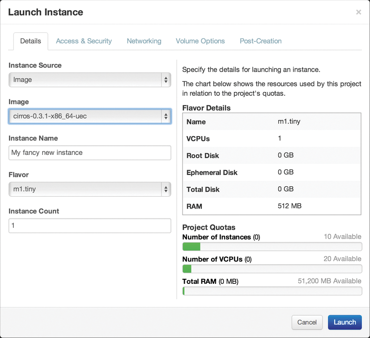
Task: Focus the Instance Count field
Action: (x=89, y=226)
